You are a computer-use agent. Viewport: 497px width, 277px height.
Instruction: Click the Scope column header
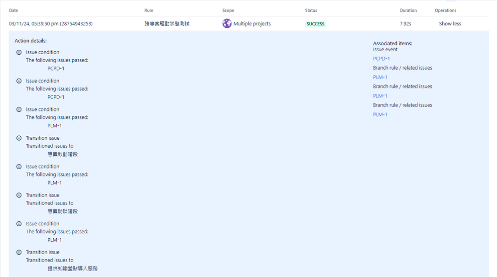[x=228, y=10]
